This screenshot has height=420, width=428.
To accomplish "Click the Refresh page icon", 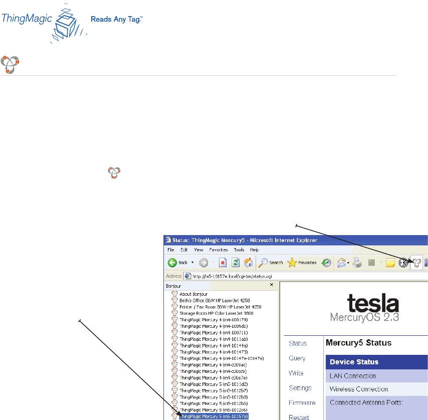I will click(x=236, y=263).
